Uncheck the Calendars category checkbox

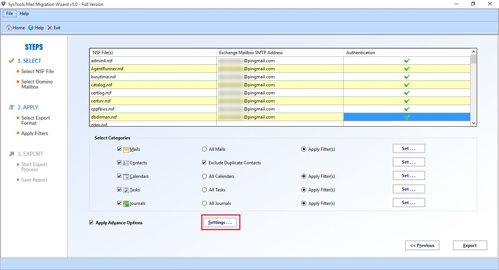119,176
